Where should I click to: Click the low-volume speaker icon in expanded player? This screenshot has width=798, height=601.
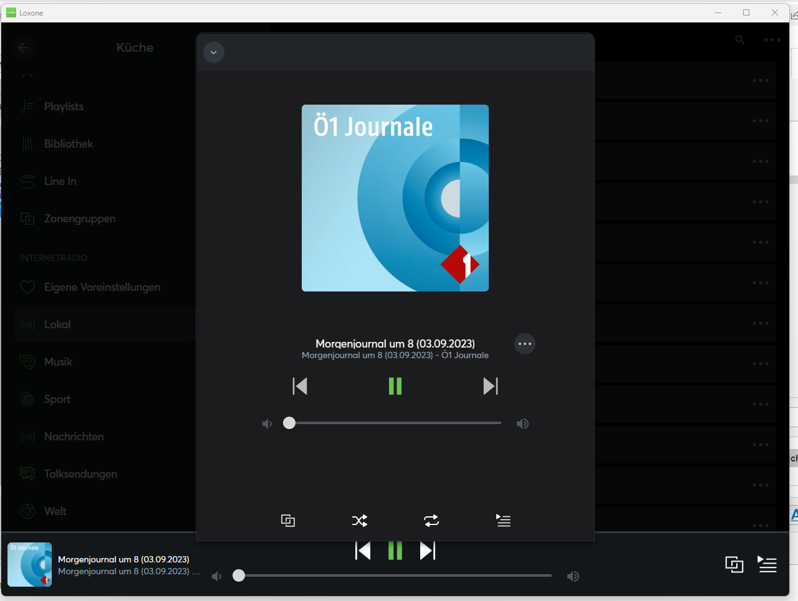[267, 424]
